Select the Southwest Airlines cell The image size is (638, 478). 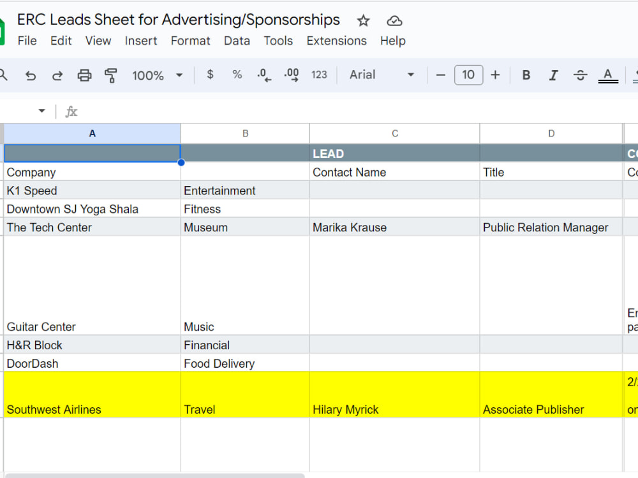coord(93,395)
